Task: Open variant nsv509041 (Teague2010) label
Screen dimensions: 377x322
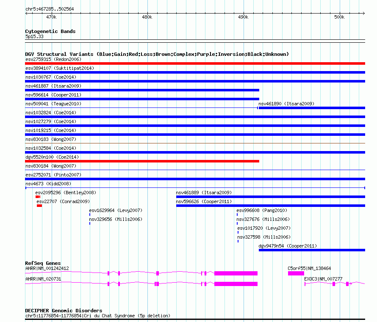Action: pos(53,104)
